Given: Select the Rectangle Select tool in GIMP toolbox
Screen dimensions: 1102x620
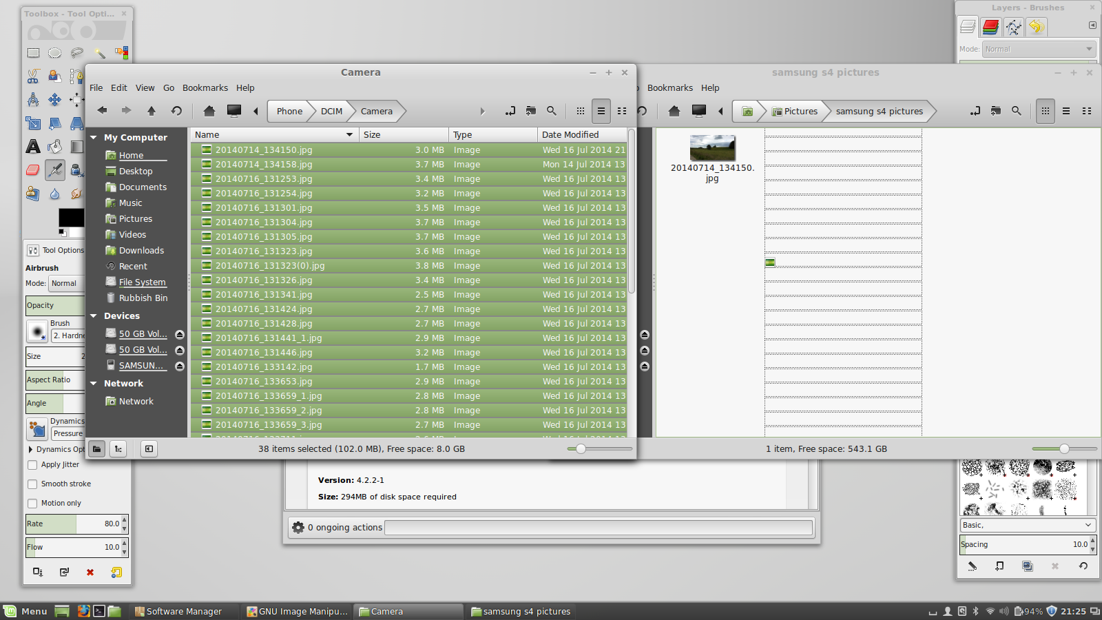Looking at the screenshot, I should (x=33, y=52).
